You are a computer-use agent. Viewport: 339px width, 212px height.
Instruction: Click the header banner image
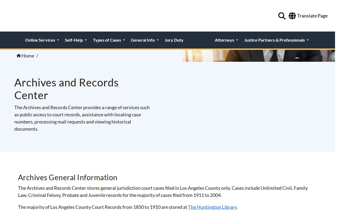259,56
